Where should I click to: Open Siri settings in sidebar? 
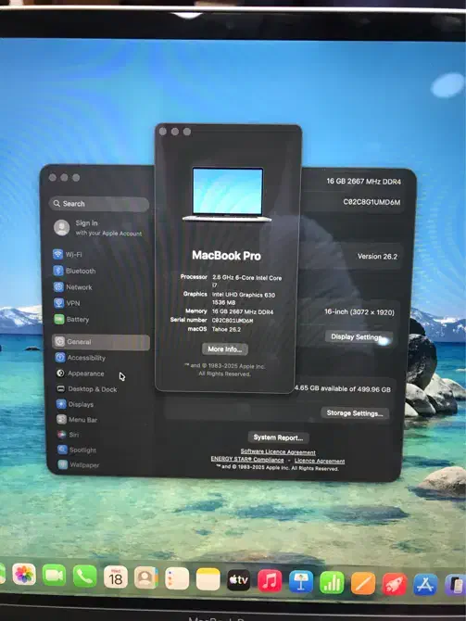point(69,435)
